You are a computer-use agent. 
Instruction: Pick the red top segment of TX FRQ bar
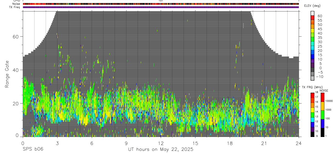click(x=312, y=95)
